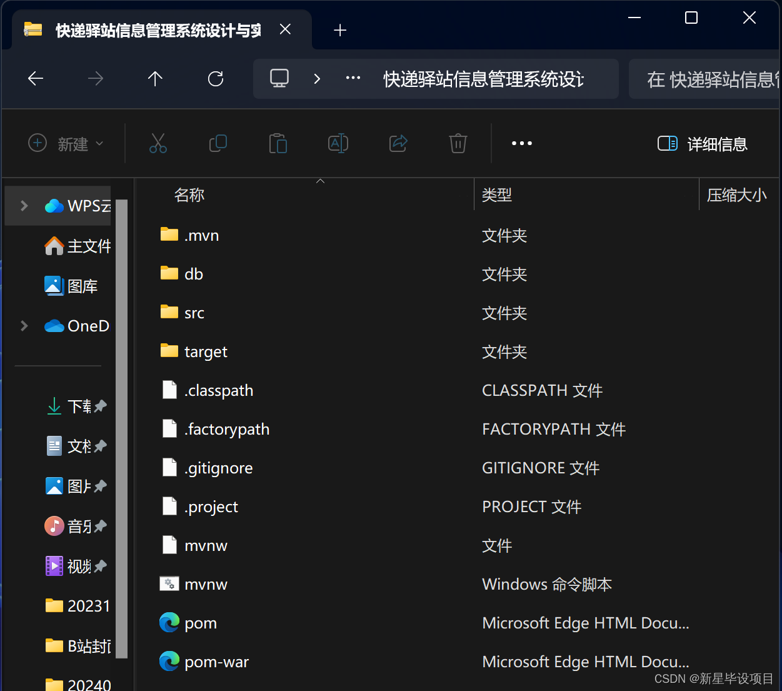This screenshot has width=782, height=691.
Task: Refresh the folder view
Action: 215,79
